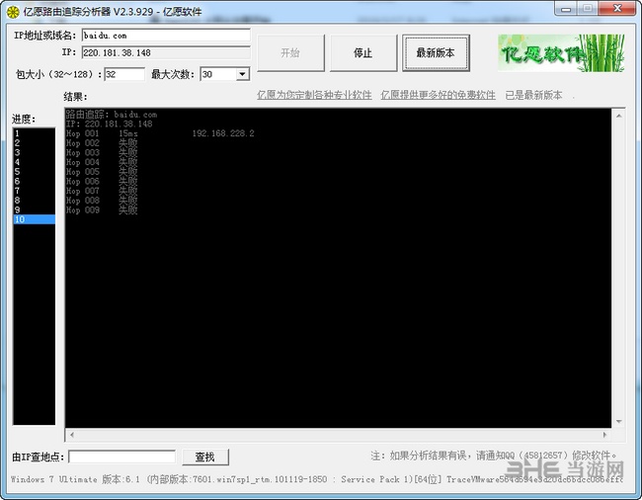Select progress item 3 in 进度 list
The width and height of the screenshot is (642, 500).
[x=35, y=152]
